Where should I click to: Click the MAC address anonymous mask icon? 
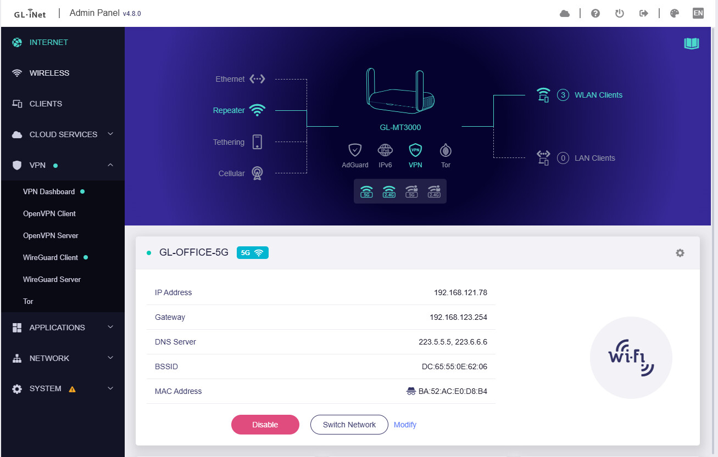pyautogui.click(x=411, y=391)
